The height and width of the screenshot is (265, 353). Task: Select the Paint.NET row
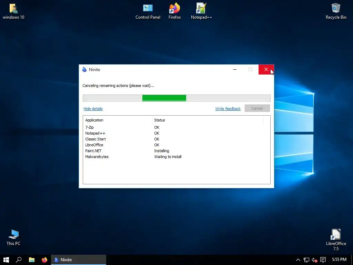pos(176,151)
